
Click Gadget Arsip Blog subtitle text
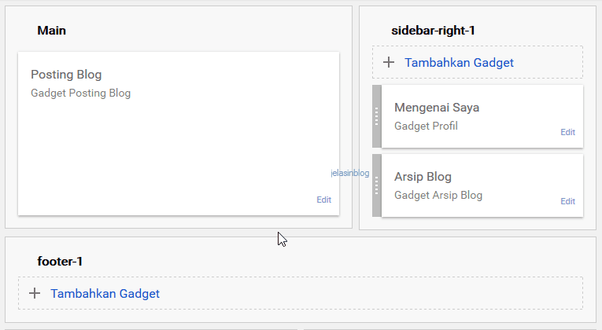(x=438, y=195)
